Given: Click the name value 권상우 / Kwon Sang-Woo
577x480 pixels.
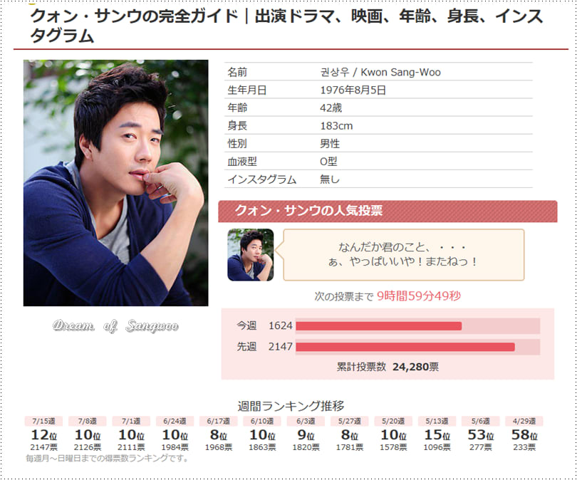Looking at the screenshot, I should 380,72.
